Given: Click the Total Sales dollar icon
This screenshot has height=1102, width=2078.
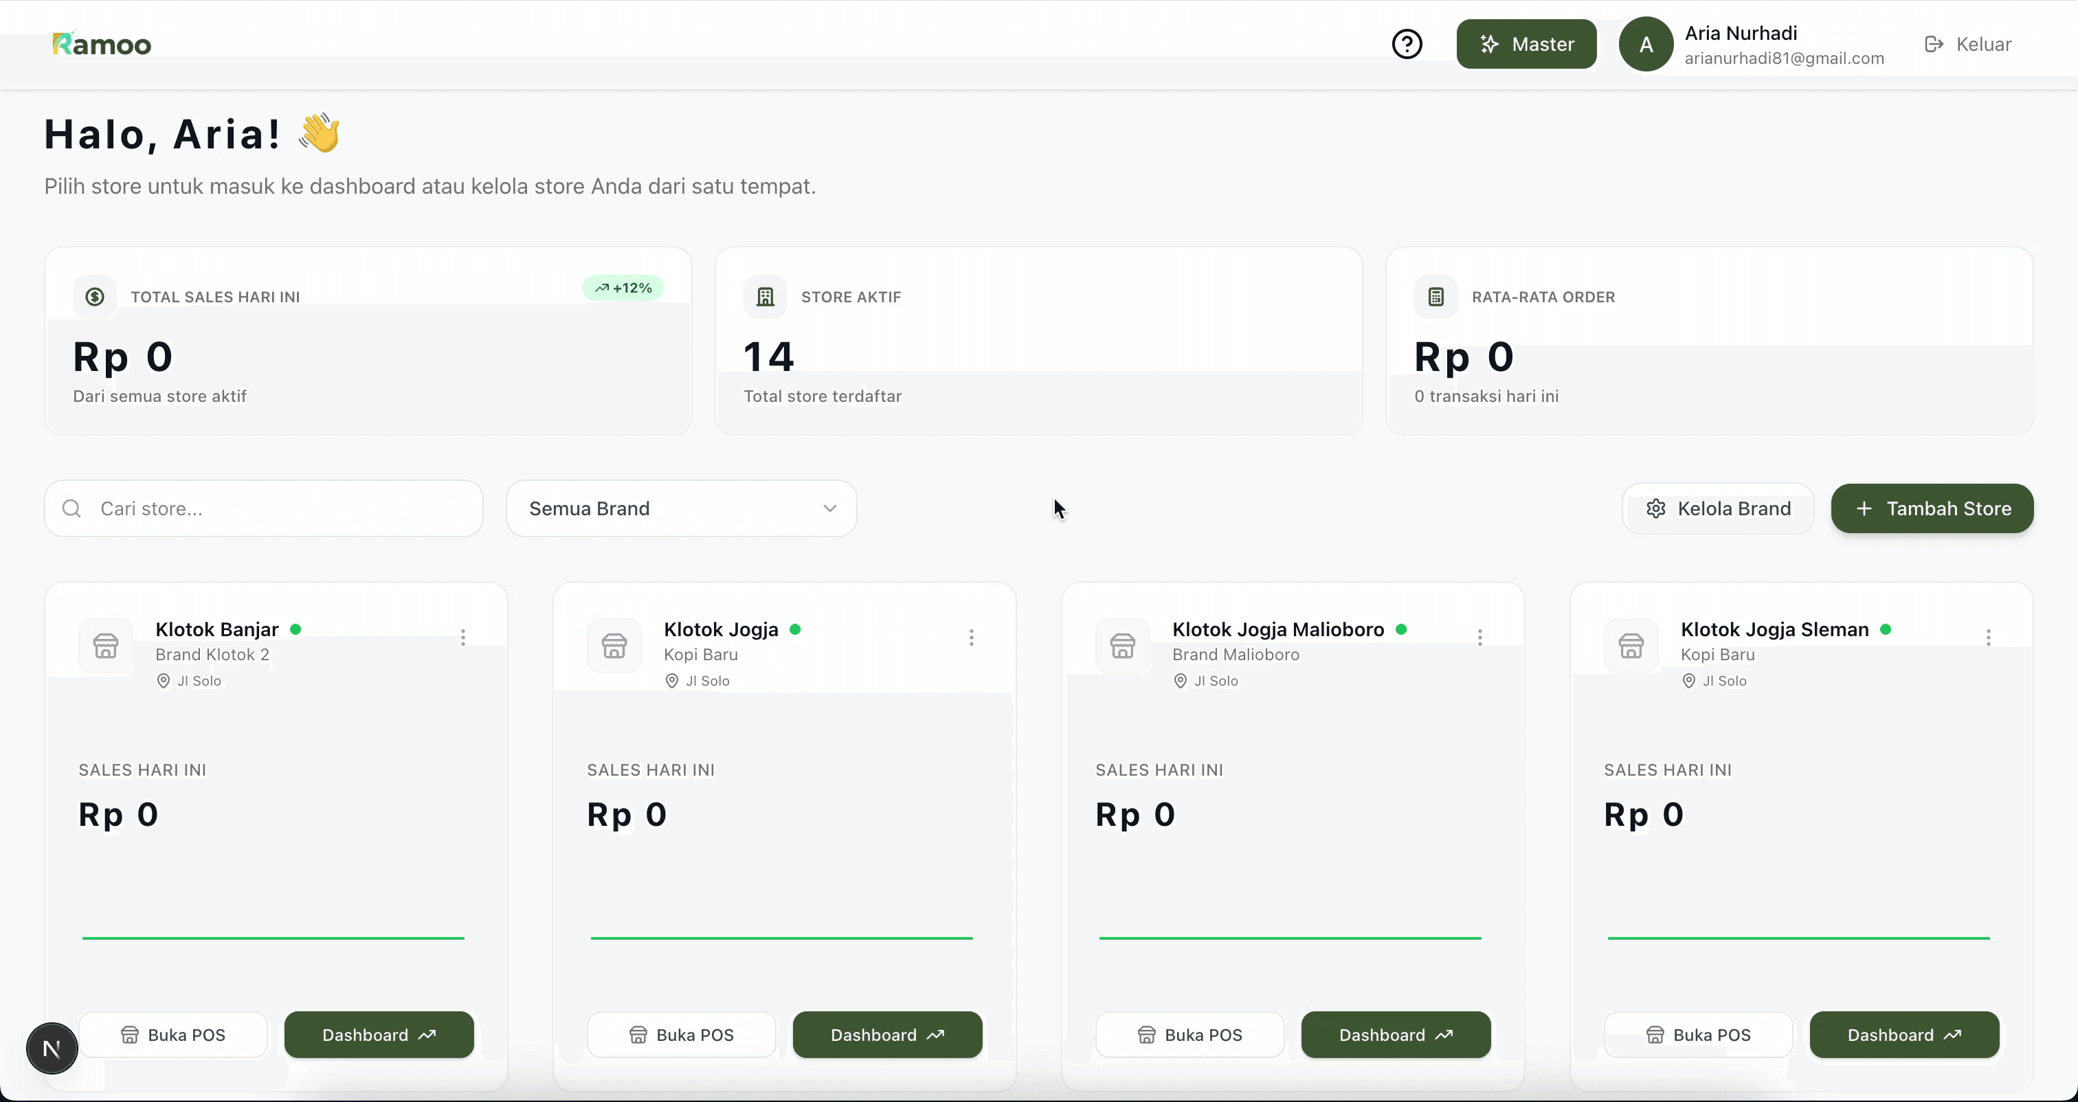Looking at the screenshot, I should coord(94,297).
